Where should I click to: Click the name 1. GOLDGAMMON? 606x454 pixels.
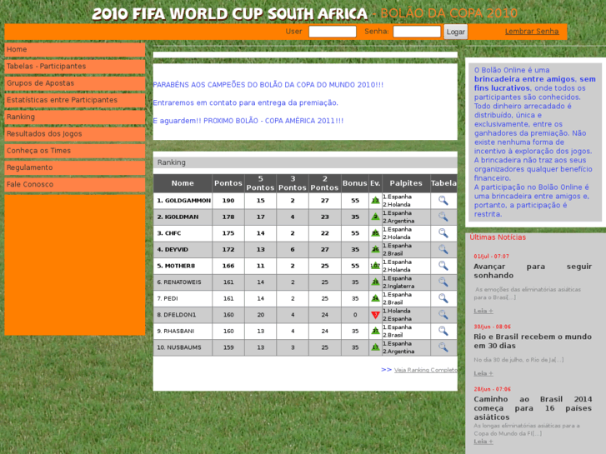(x=184, y=201)
